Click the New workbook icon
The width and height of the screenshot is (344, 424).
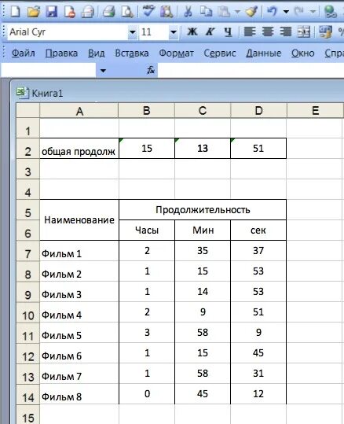coord(15,11)
